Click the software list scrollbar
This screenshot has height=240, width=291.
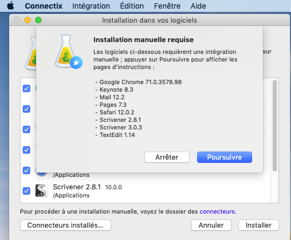pos(275,126)
